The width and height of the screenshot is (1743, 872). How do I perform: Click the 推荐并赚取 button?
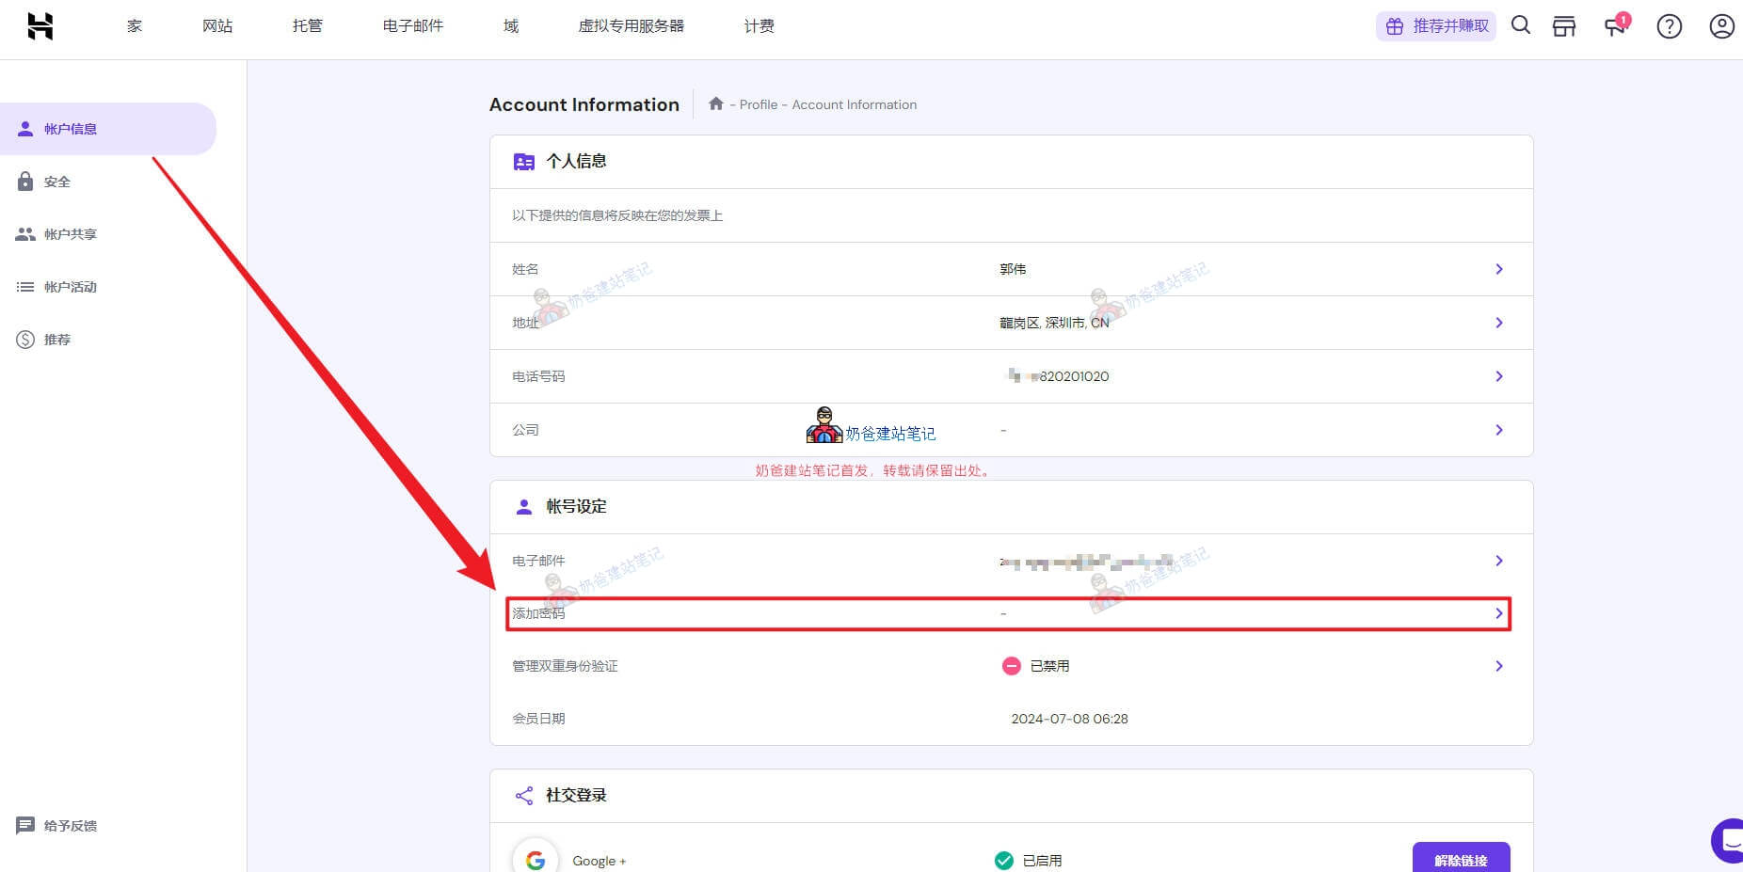tap(1436, 26)
